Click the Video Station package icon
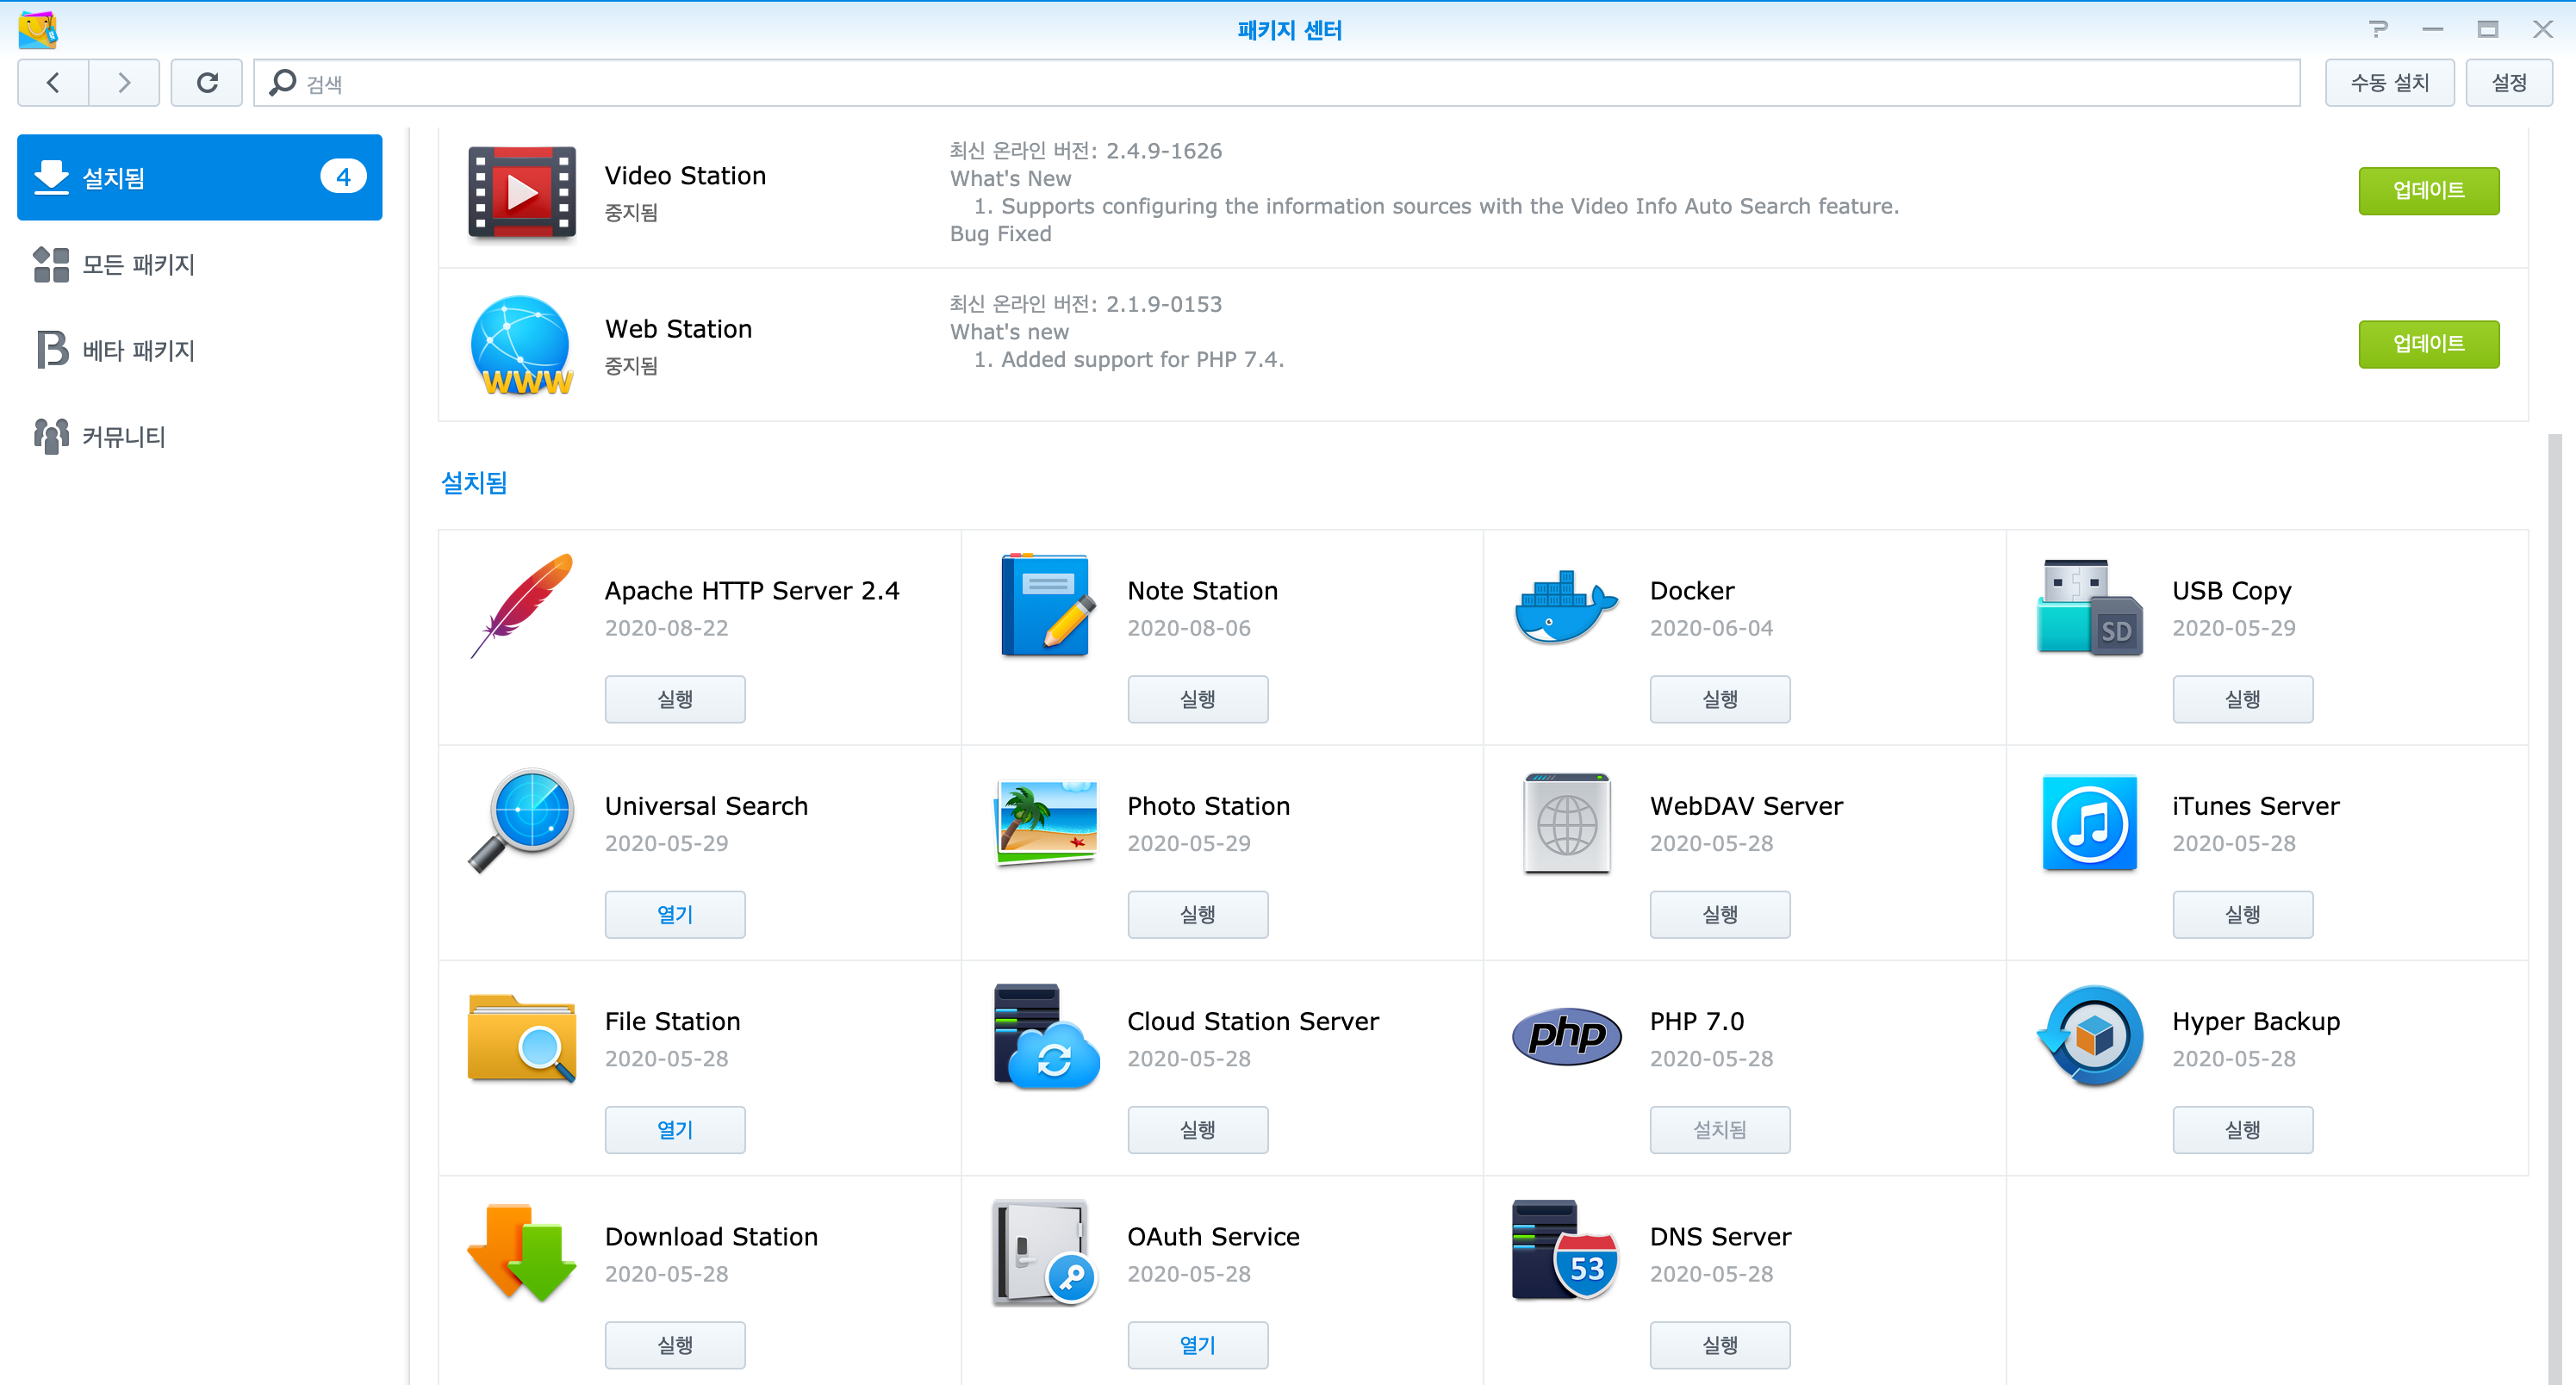Image resolution: width=2576 pixels, height=1385 pixels. [x=522, y=191]
